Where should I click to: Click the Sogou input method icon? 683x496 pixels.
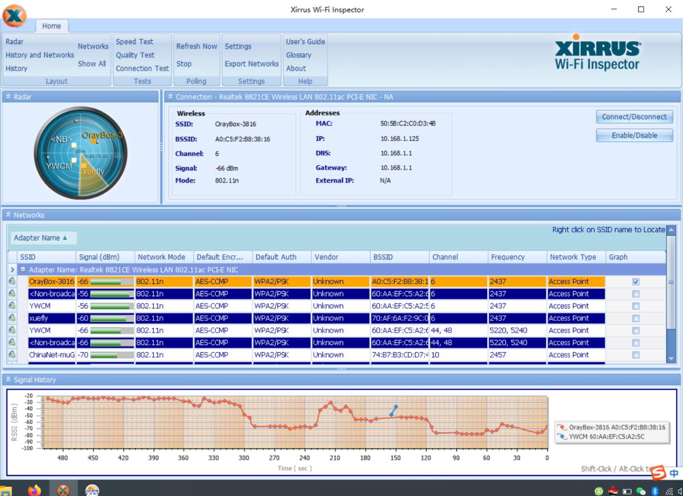pos(659,472)
